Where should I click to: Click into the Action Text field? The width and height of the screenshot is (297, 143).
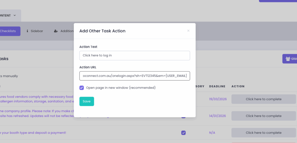pos(135,55)
